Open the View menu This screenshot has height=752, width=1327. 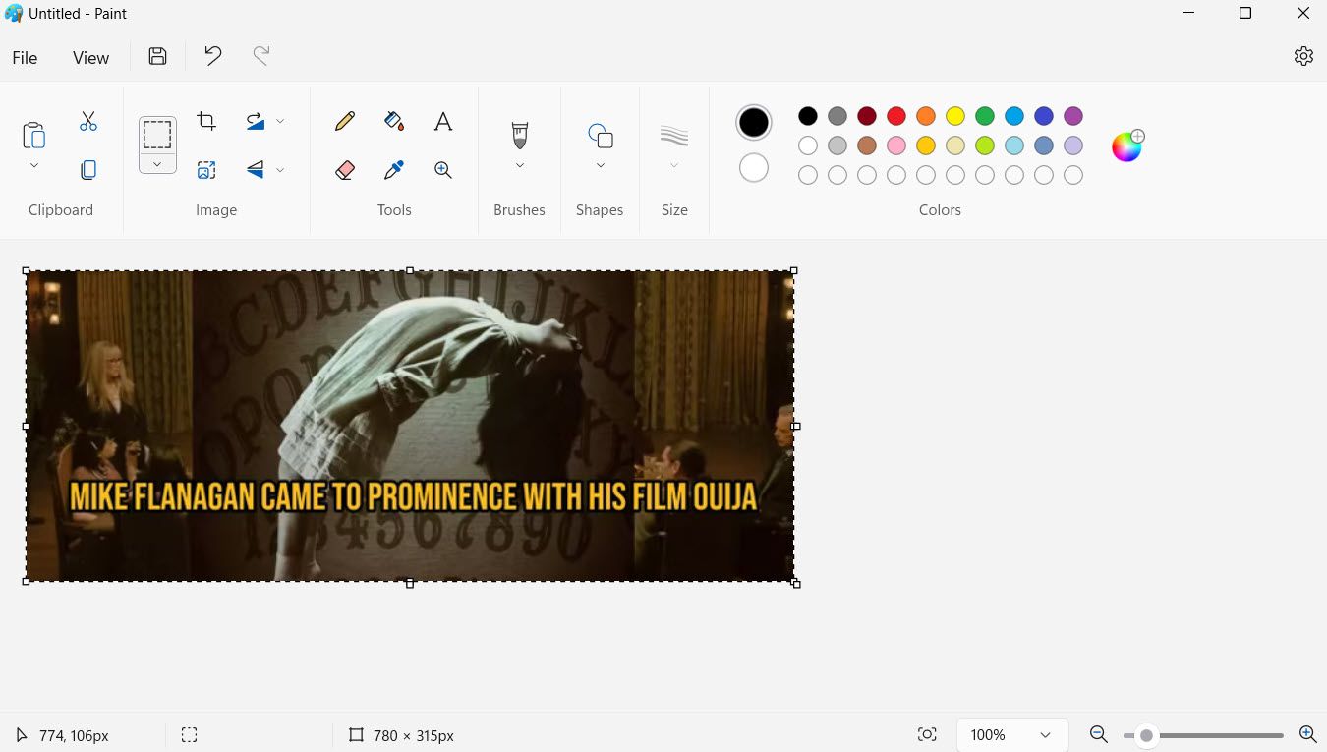coord(90,58)
